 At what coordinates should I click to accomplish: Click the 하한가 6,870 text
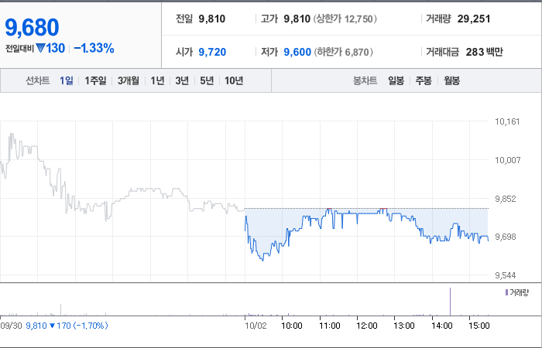(343, 52)
